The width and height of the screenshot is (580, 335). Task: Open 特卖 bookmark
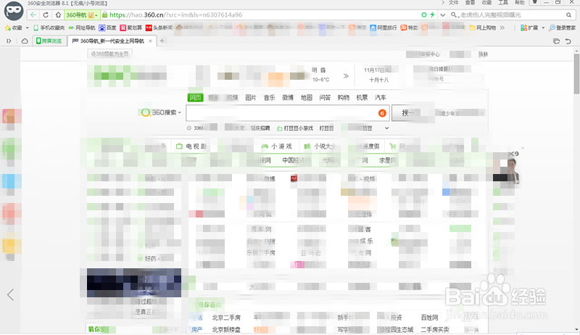[x=409, y=28]
